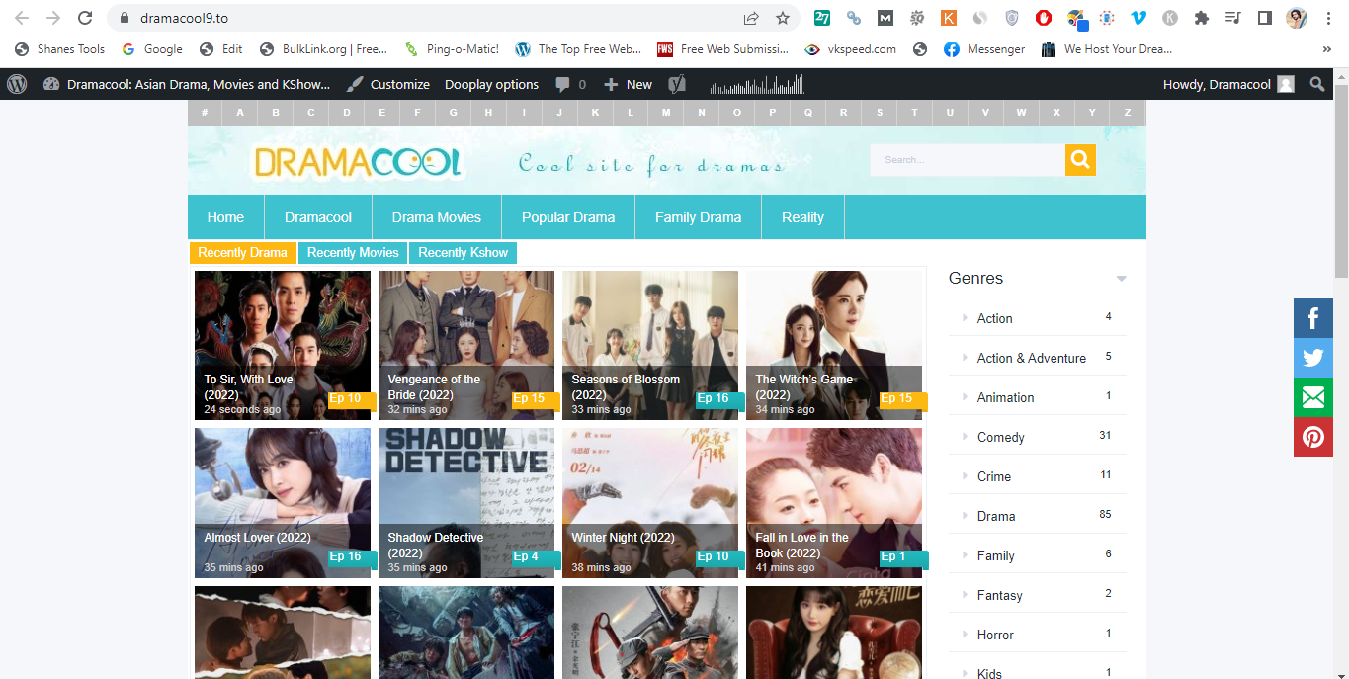Filter by letter M in alphabet bar

pyautogui.click(x=666, y=113)
